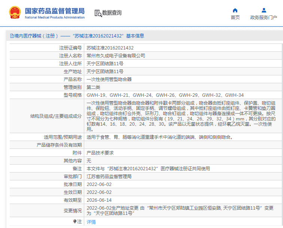Image resolution: width=283 pixels, height=228 pixels.
Task: Click the 管理类别 value 第二类
Action: [x=93, y=87]
